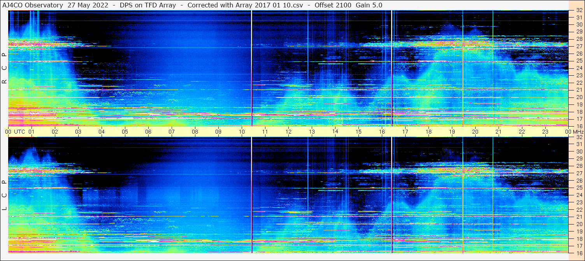Click the 17 hour time label

[x=405, y=132]
